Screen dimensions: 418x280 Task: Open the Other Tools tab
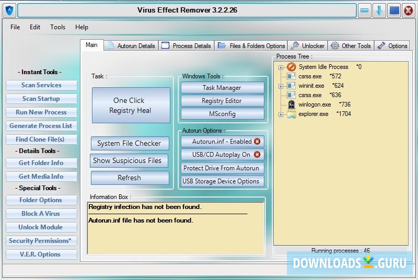point(351,45)
